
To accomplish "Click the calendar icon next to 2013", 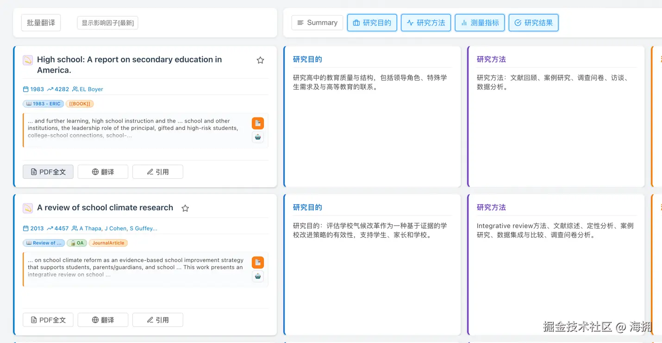I will coord(26,228).
